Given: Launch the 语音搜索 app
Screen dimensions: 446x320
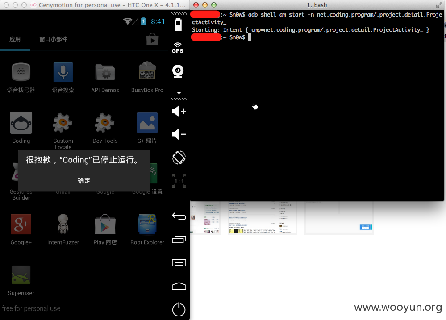Looking at the screenshot, I should 63,77.
